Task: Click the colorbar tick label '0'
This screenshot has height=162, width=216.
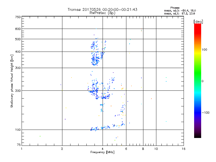Action: [202, 81]
